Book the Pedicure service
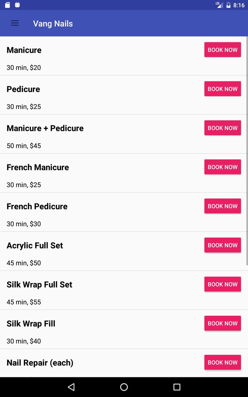The width and height of the screenshot is (248, 397). click(x=223, y=89)
